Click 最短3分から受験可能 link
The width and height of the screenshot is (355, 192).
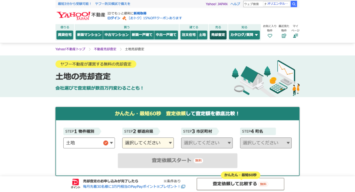(x=75, y=4)
